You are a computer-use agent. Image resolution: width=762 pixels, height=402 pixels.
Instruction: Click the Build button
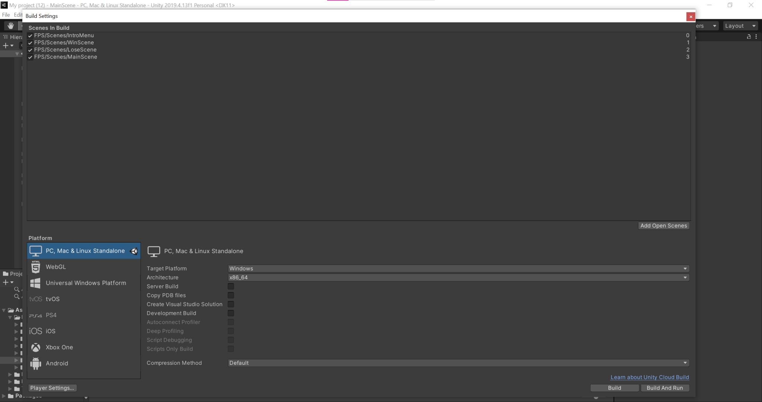(614, 388)
